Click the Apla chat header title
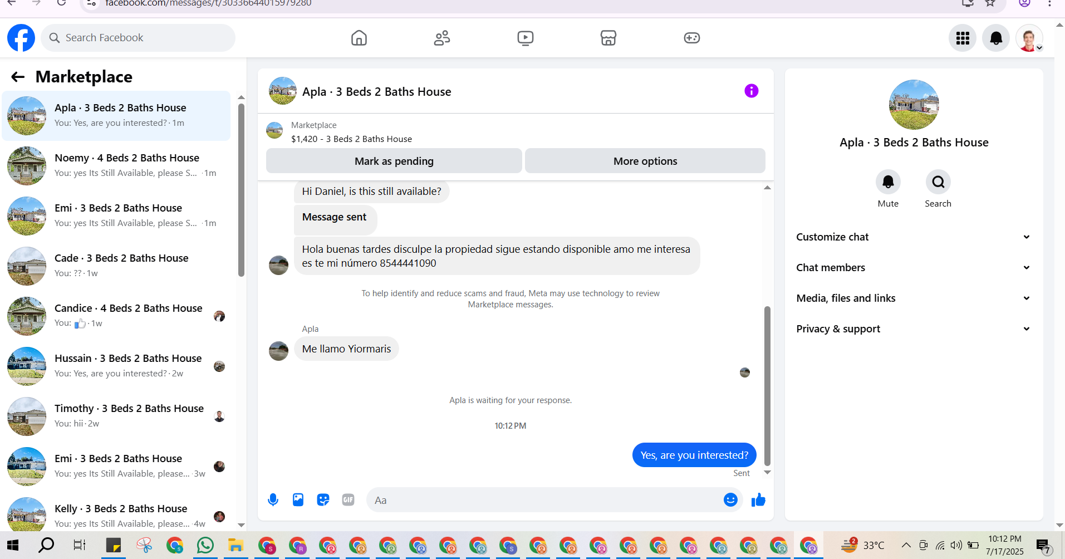Screen dimensions: 1065x559 tap(376, 92)
